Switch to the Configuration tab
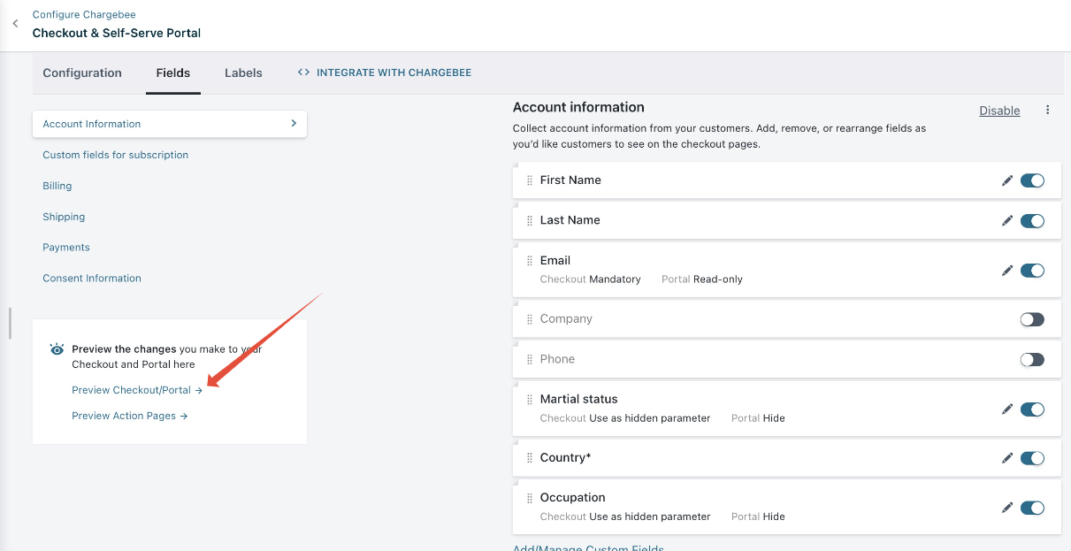The image size is (1071, 551). tap(82, 73)
